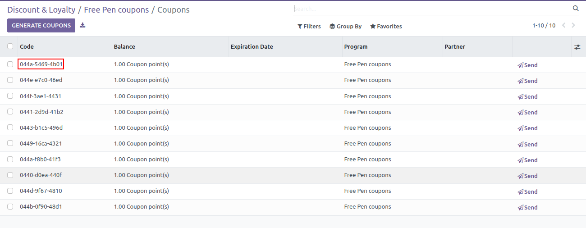Go to next page arrow
The width and height of the screenshot is (586, 228).
(573, 26)
